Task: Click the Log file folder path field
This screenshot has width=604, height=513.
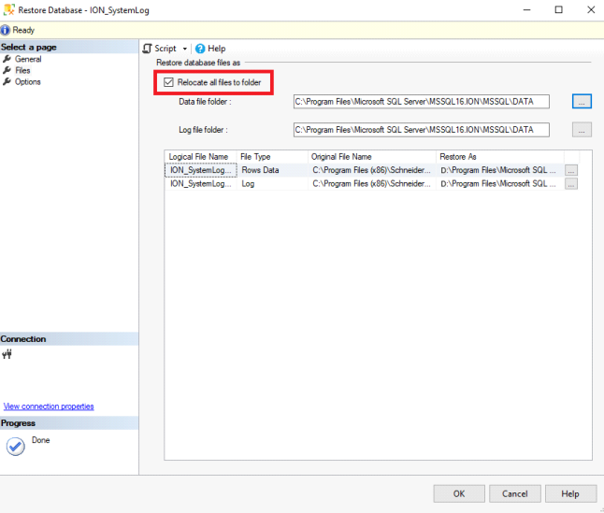Action: [x=422, y=130]
